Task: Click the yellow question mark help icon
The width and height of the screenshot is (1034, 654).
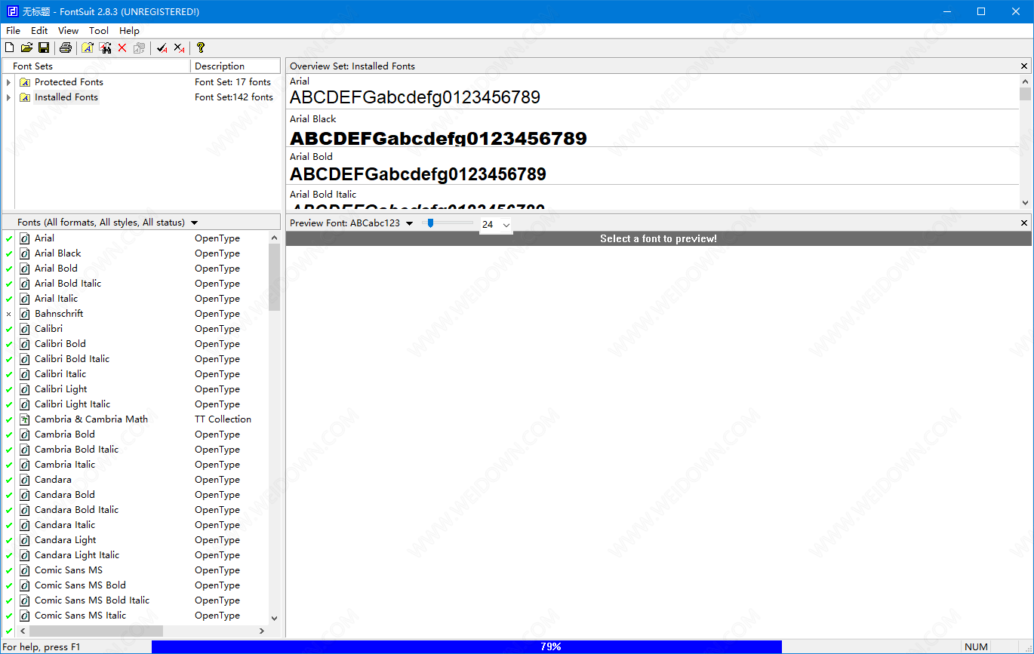Action: [x=201, y=48]
